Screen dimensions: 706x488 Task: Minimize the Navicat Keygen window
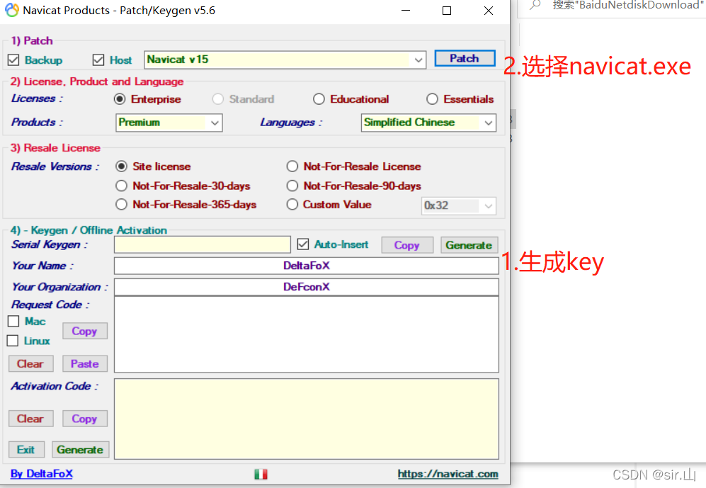click(x=406, y=11)
